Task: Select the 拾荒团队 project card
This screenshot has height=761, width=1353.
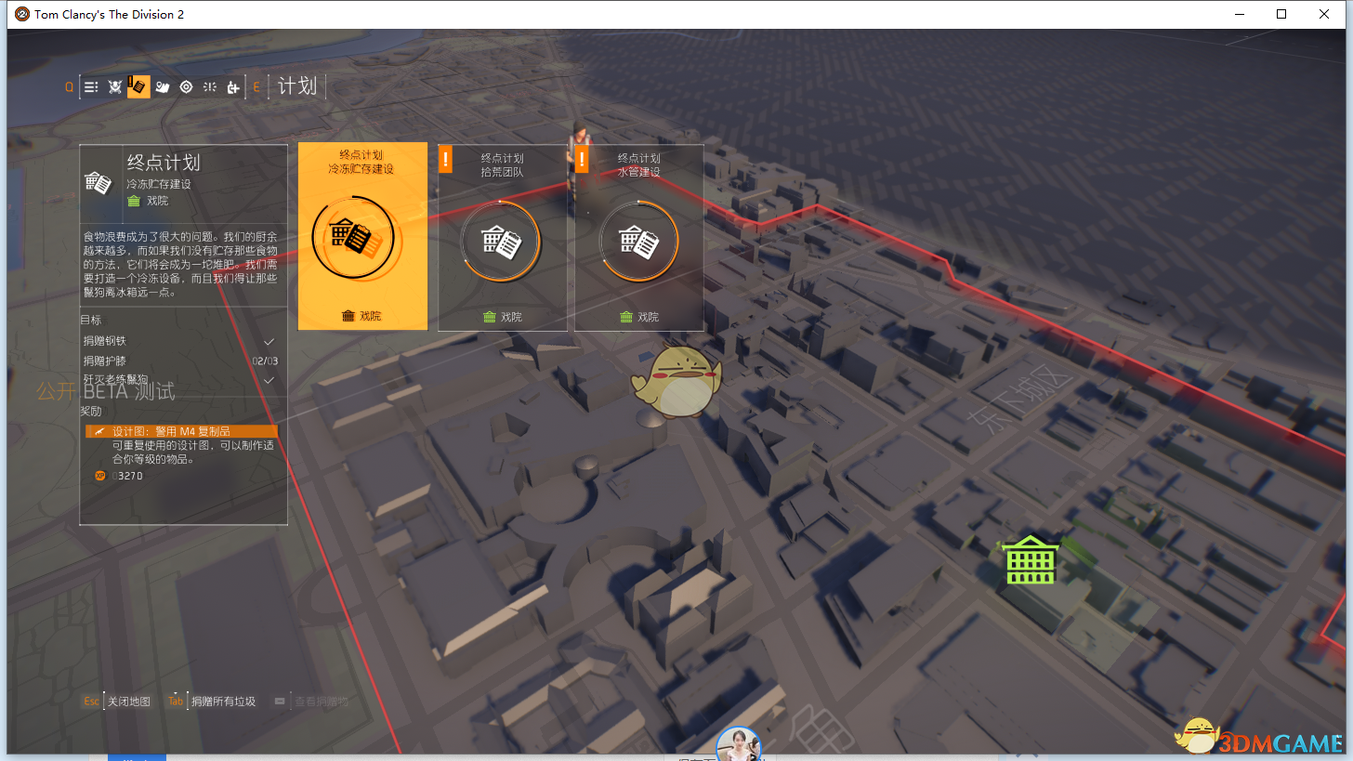Action: (502, 238)
